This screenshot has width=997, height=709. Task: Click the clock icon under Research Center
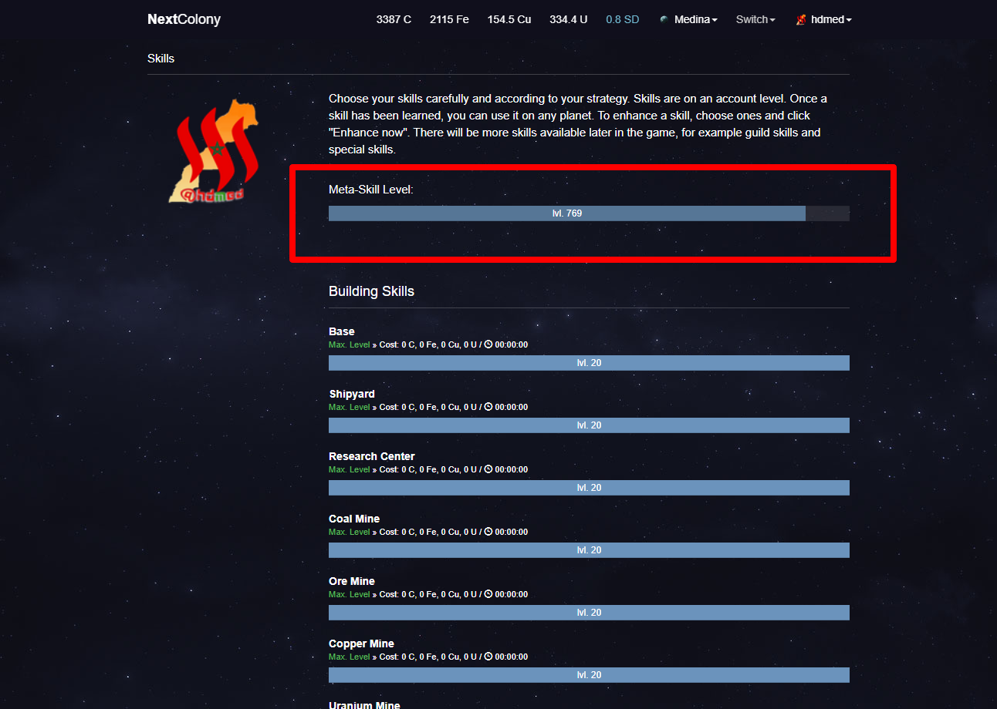(x=488, y=469)
